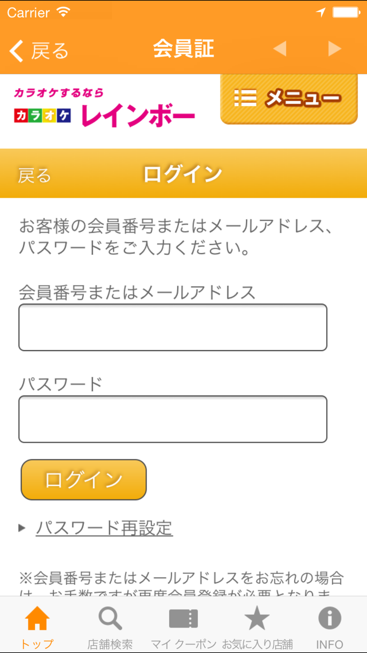
Task: Go forward with right triangle arrow
Action: tap(334, 48)
